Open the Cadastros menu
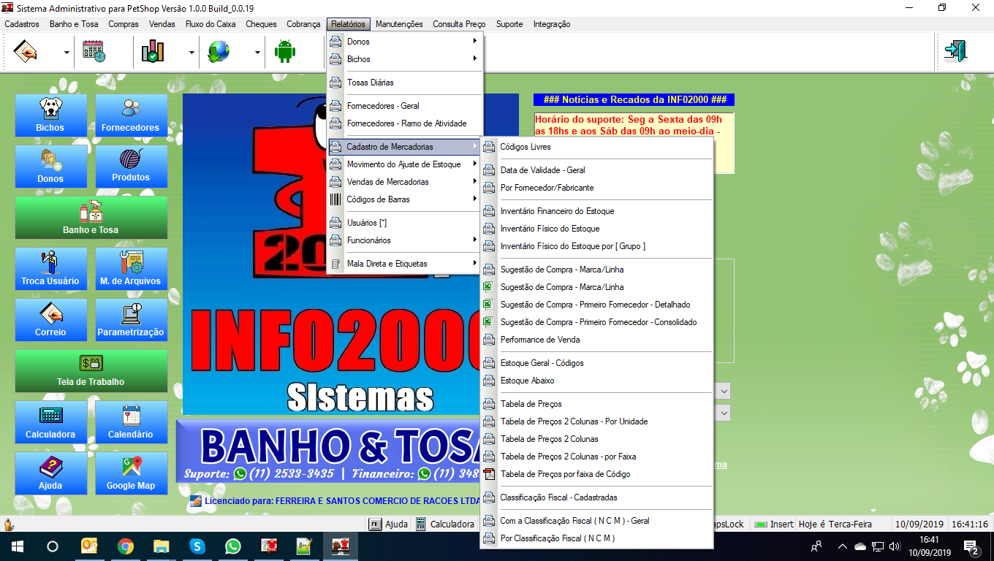 coord(22,24)
